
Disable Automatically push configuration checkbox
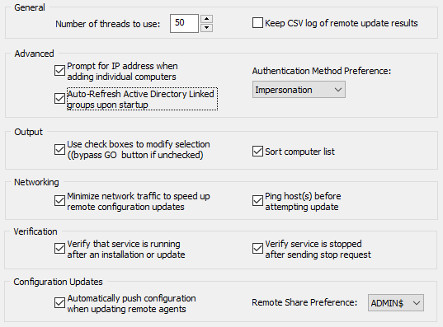[59, 303]
